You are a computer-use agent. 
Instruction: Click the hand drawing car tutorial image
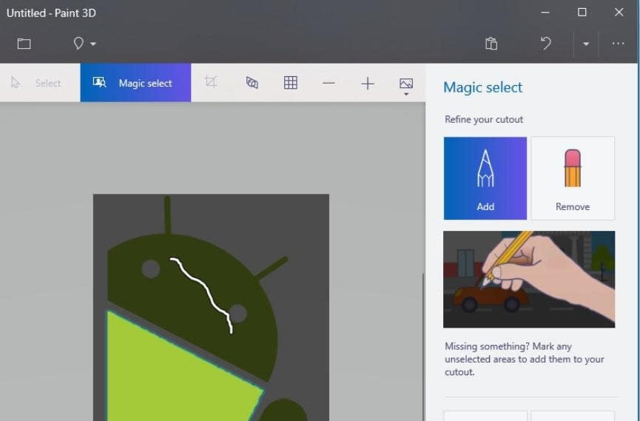[x=529, y=279]
